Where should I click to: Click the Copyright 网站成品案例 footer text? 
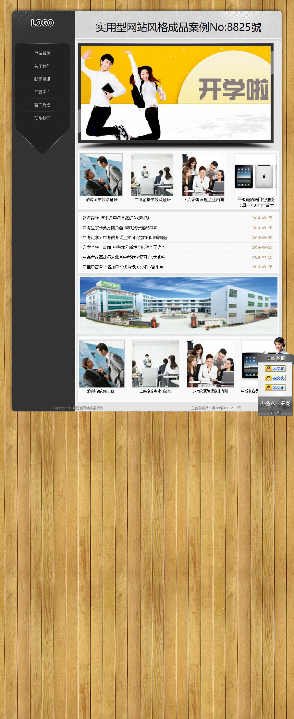78,408
